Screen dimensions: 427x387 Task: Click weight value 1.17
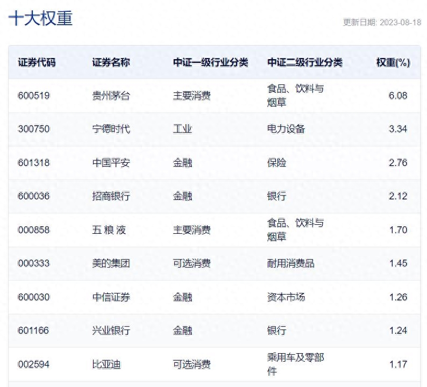(x=398, y=364)
